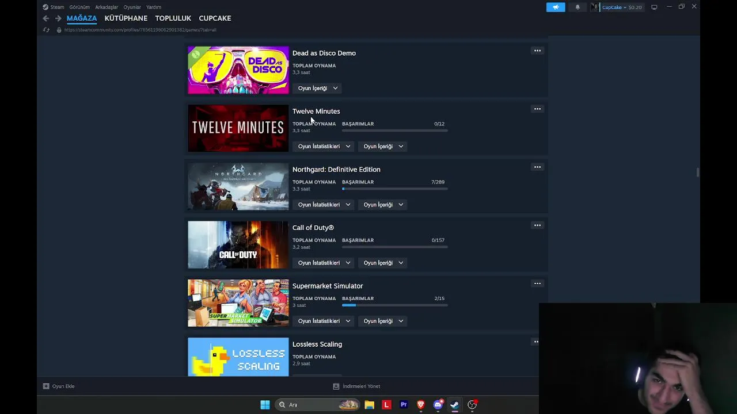
Task: Open the three-dot menu for Twelve Minutes
Action: (x=537, y=109)
